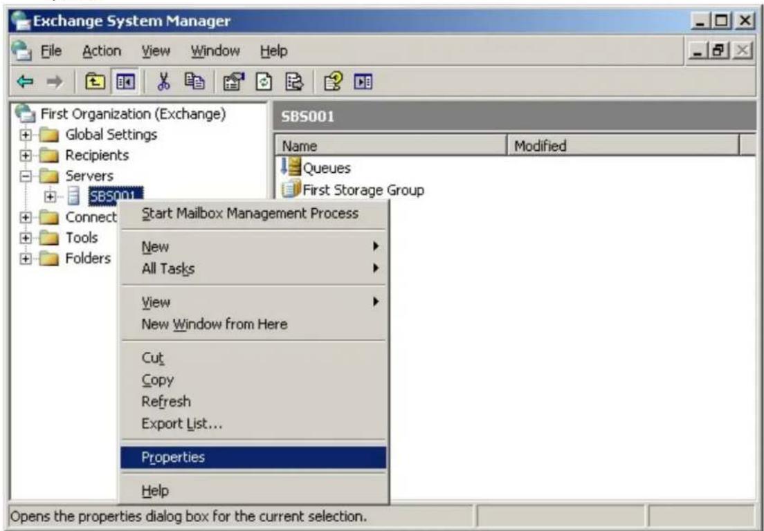764x531 pixels.
Task: Restore the inner MMC child window
Action: pos(720,50)
